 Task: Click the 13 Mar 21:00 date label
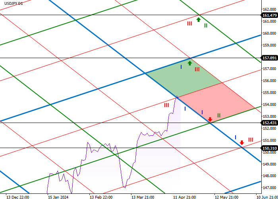[x=143, y=197]
